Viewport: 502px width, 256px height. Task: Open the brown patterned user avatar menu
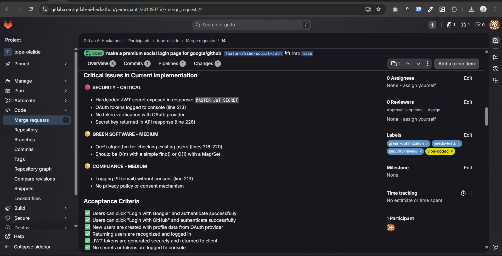[x=494, y=25]
